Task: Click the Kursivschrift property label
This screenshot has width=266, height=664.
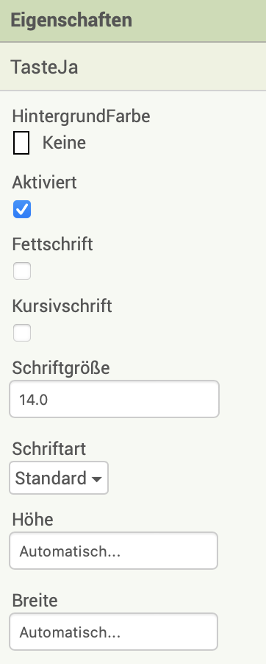Action: pyautogui.click(x=62, y=306)
